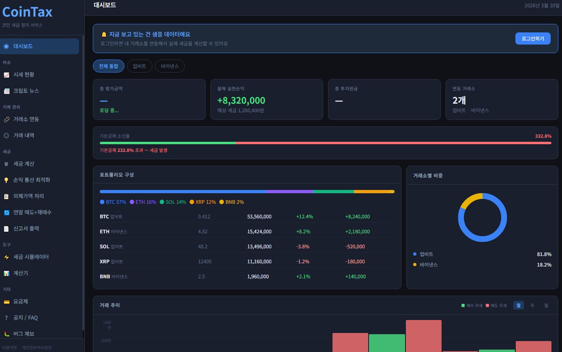This screenshot has width=562, height=352.
Task: Click the 공지 / FAQ question mark icon
Action: point(6,318)
